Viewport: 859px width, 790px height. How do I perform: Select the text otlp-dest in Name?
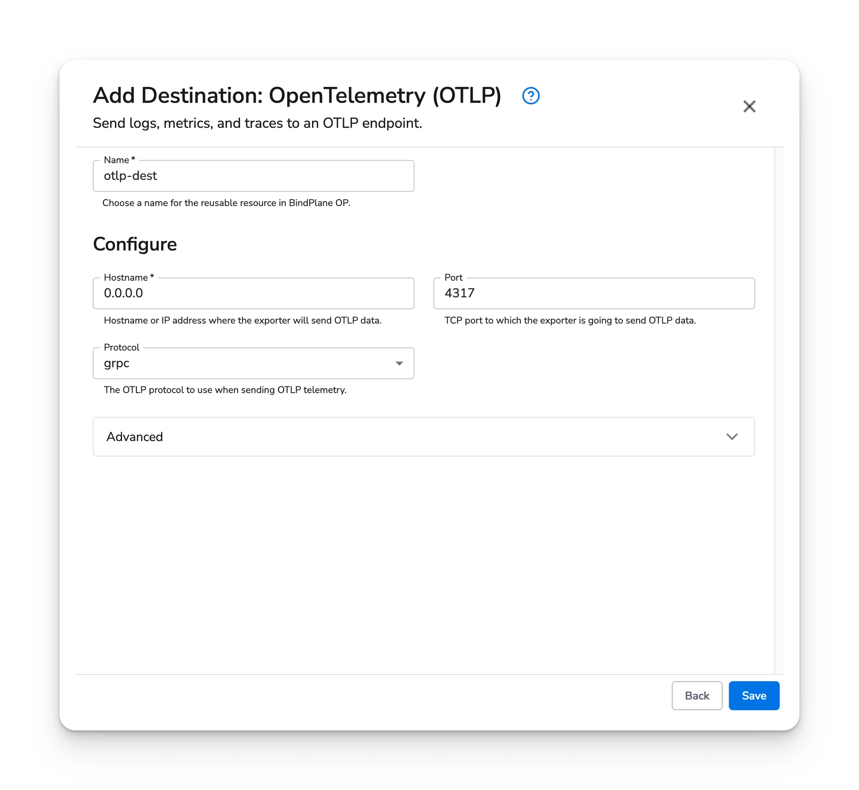click(x=130, y=176)
